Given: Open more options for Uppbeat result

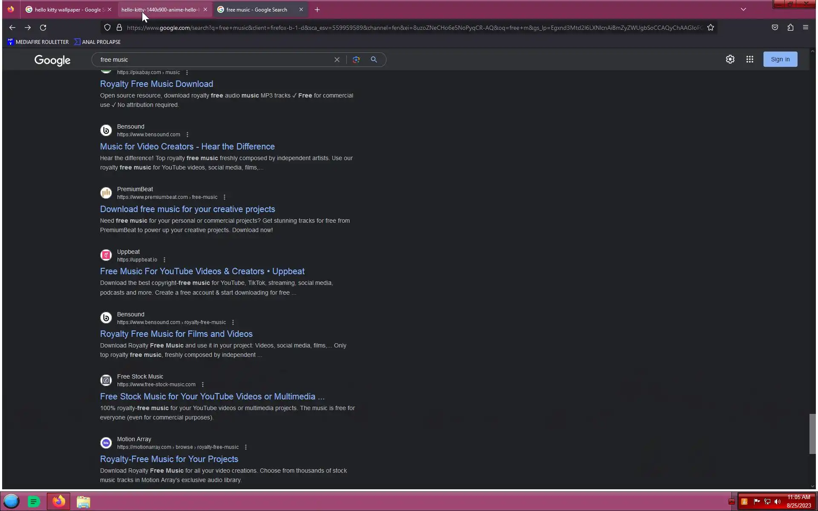Looking at the screenshot, I should [x=164, y=260].
